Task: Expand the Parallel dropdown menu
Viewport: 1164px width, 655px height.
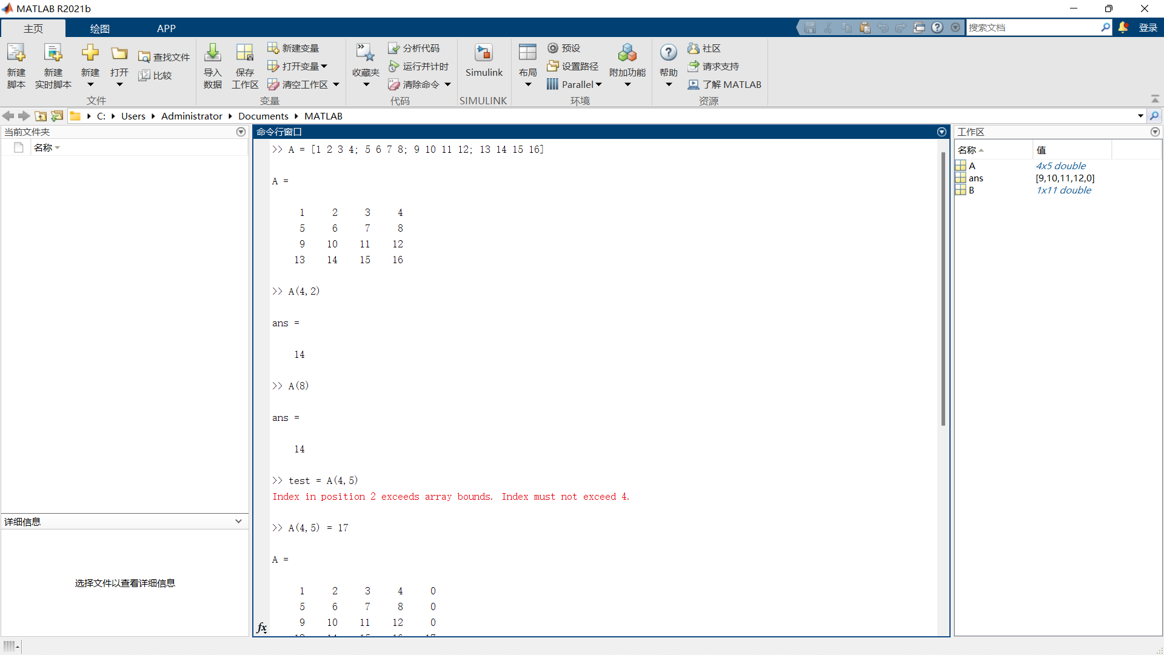Action: (x=598, y=84)
